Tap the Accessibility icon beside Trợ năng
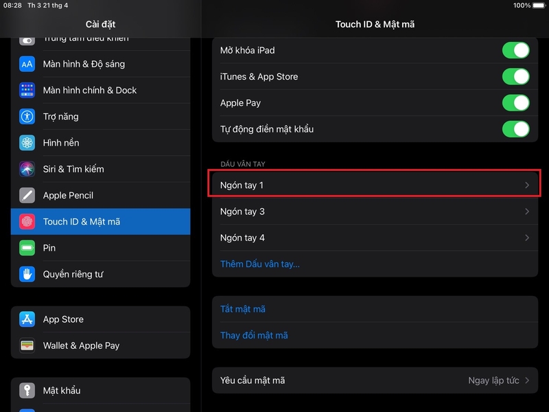Image resolution: width=549 pixels, height=412 pixels. tap(27, 117)
